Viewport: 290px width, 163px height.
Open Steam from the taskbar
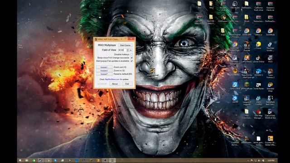[41, 160]
